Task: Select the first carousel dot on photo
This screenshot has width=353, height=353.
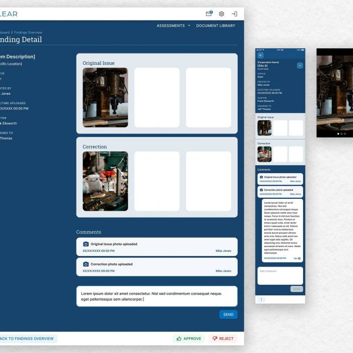Action: click(x=338, y=134)
